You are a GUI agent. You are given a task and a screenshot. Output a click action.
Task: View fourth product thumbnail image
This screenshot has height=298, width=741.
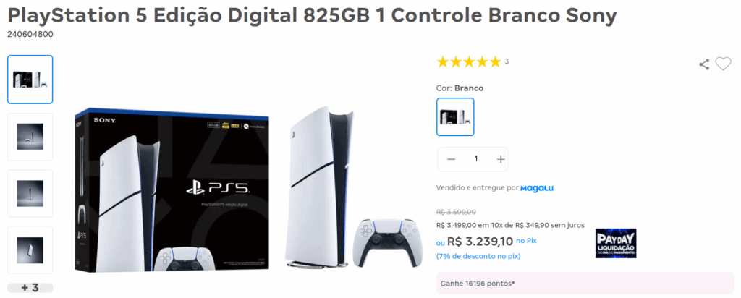pyautogui.click(x=30, y=250)
